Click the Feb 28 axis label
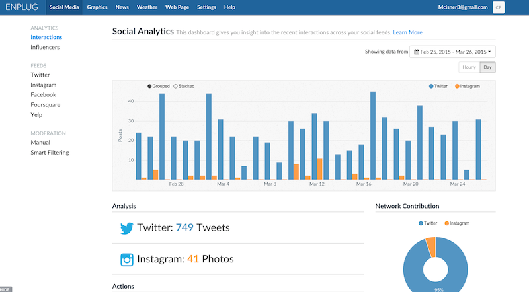Image resolution: width=529 pixels, height=292 pixels. 176,184
